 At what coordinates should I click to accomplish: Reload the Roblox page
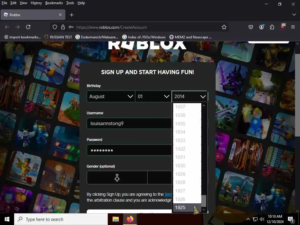click(28, 27)
